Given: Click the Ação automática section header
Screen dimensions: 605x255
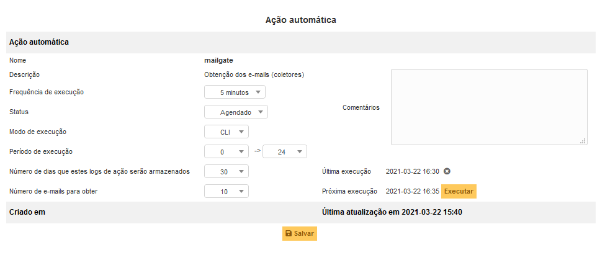Looking at the screenshot, I should click(38, 42).
